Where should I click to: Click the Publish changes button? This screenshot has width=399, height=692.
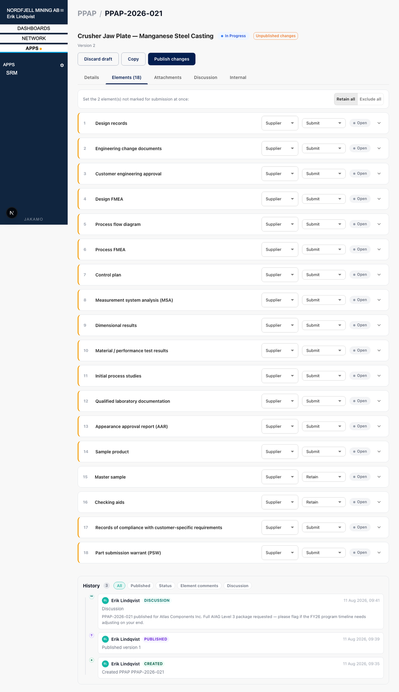171,59
